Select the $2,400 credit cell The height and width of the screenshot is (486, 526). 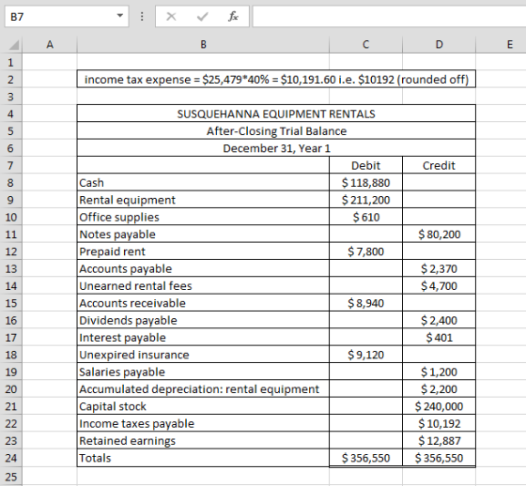[439, 321]
